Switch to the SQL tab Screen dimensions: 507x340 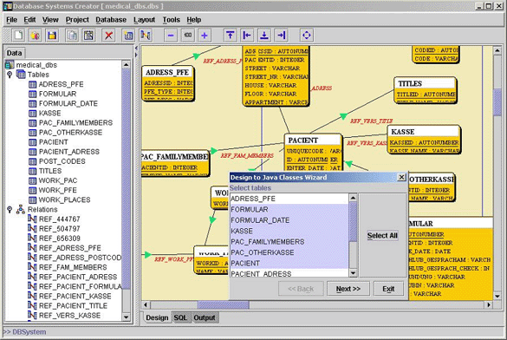pos(180,317)
